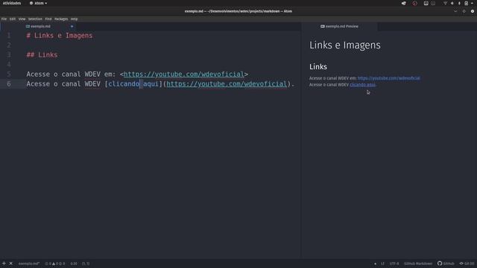This screenshot has height=268, width=477.
Task: Open the Git panel from the status bar
Action: coord(467,264)
